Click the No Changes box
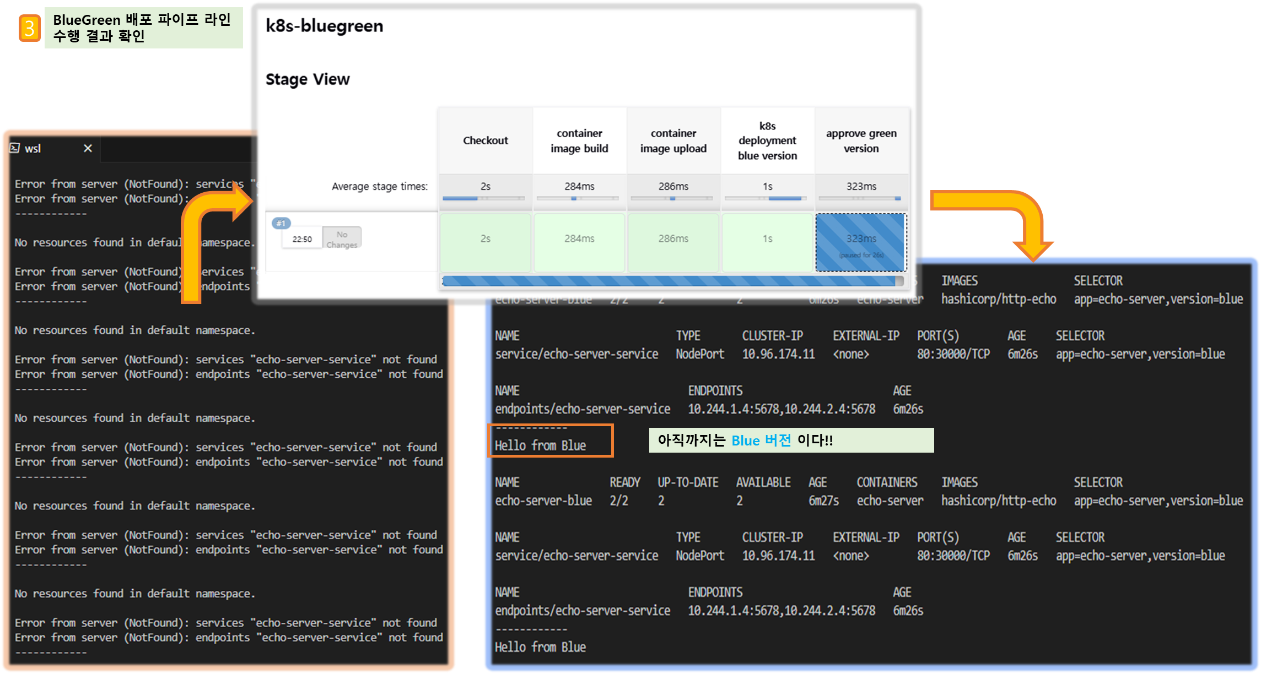1261x674 pixels. (342, 240)
